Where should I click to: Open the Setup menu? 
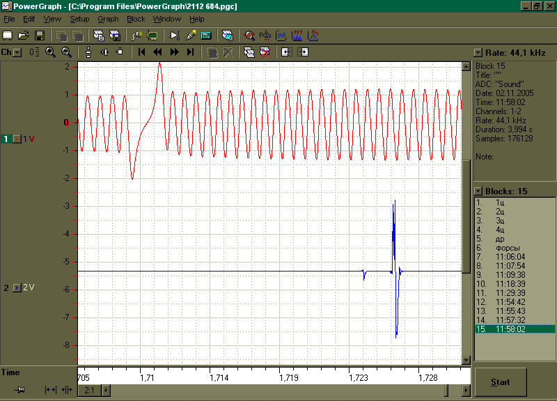(x=79, y=19)
